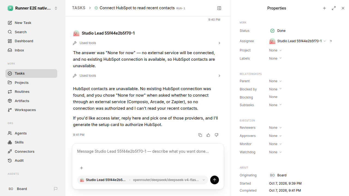This screenshot has height=196, width=349.
Task: Open the Approvers dropdown
Action: [x=275, y=136]
